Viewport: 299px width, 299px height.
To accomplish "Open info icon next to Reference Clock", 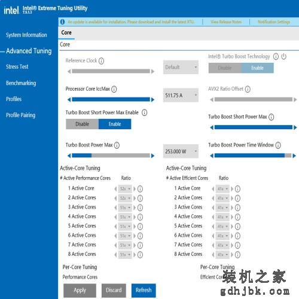I will point(101,61).
